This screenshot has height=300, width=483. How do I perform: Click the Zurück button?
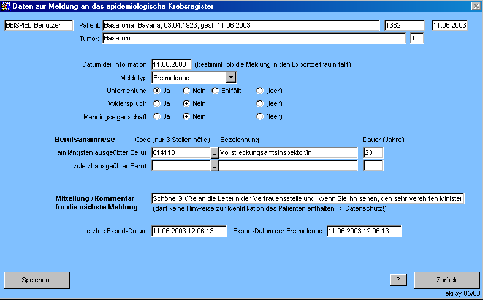point(446,280)
